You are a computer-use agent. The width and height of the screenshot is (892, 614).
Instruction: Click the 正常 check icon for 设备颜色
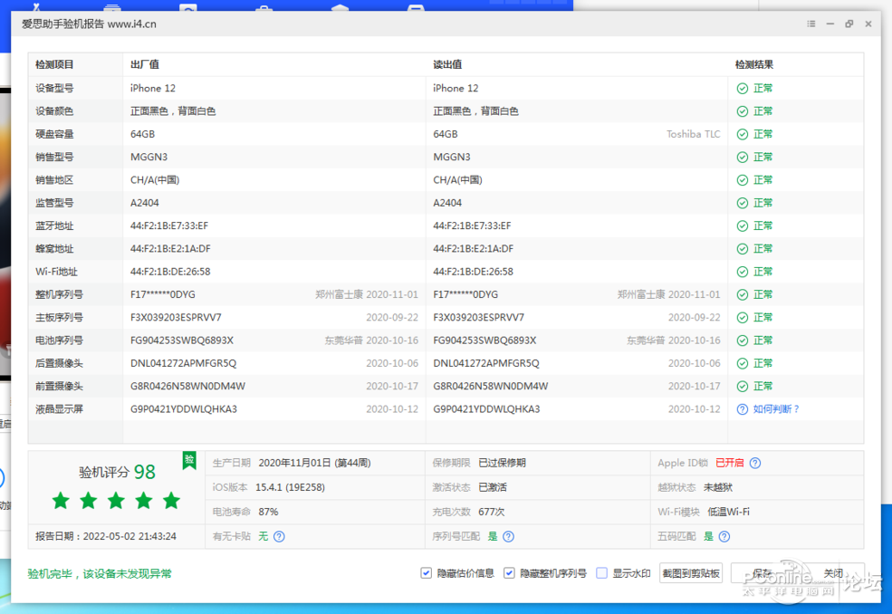tap(743, 111)
